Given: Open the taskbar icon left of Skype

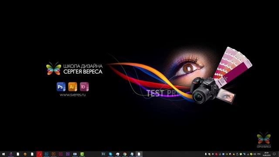Looking at the screenshot, I should pyautogui.click(x=103, y=154).
